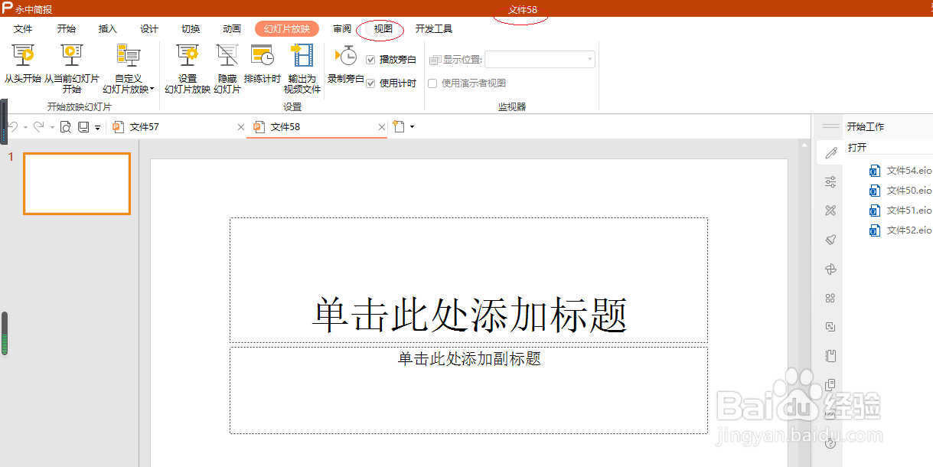Click 永中简报 app logo icon
Screen dimensions: 933x467
tap(7, 8)
